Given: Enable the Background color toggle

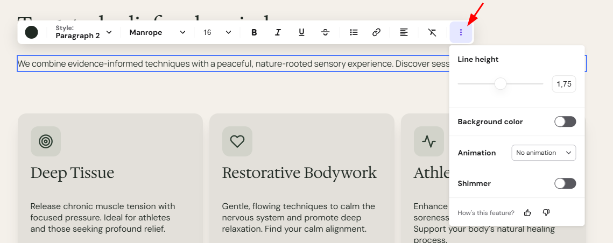Looking at the screenshot, I should coord(565,121).
